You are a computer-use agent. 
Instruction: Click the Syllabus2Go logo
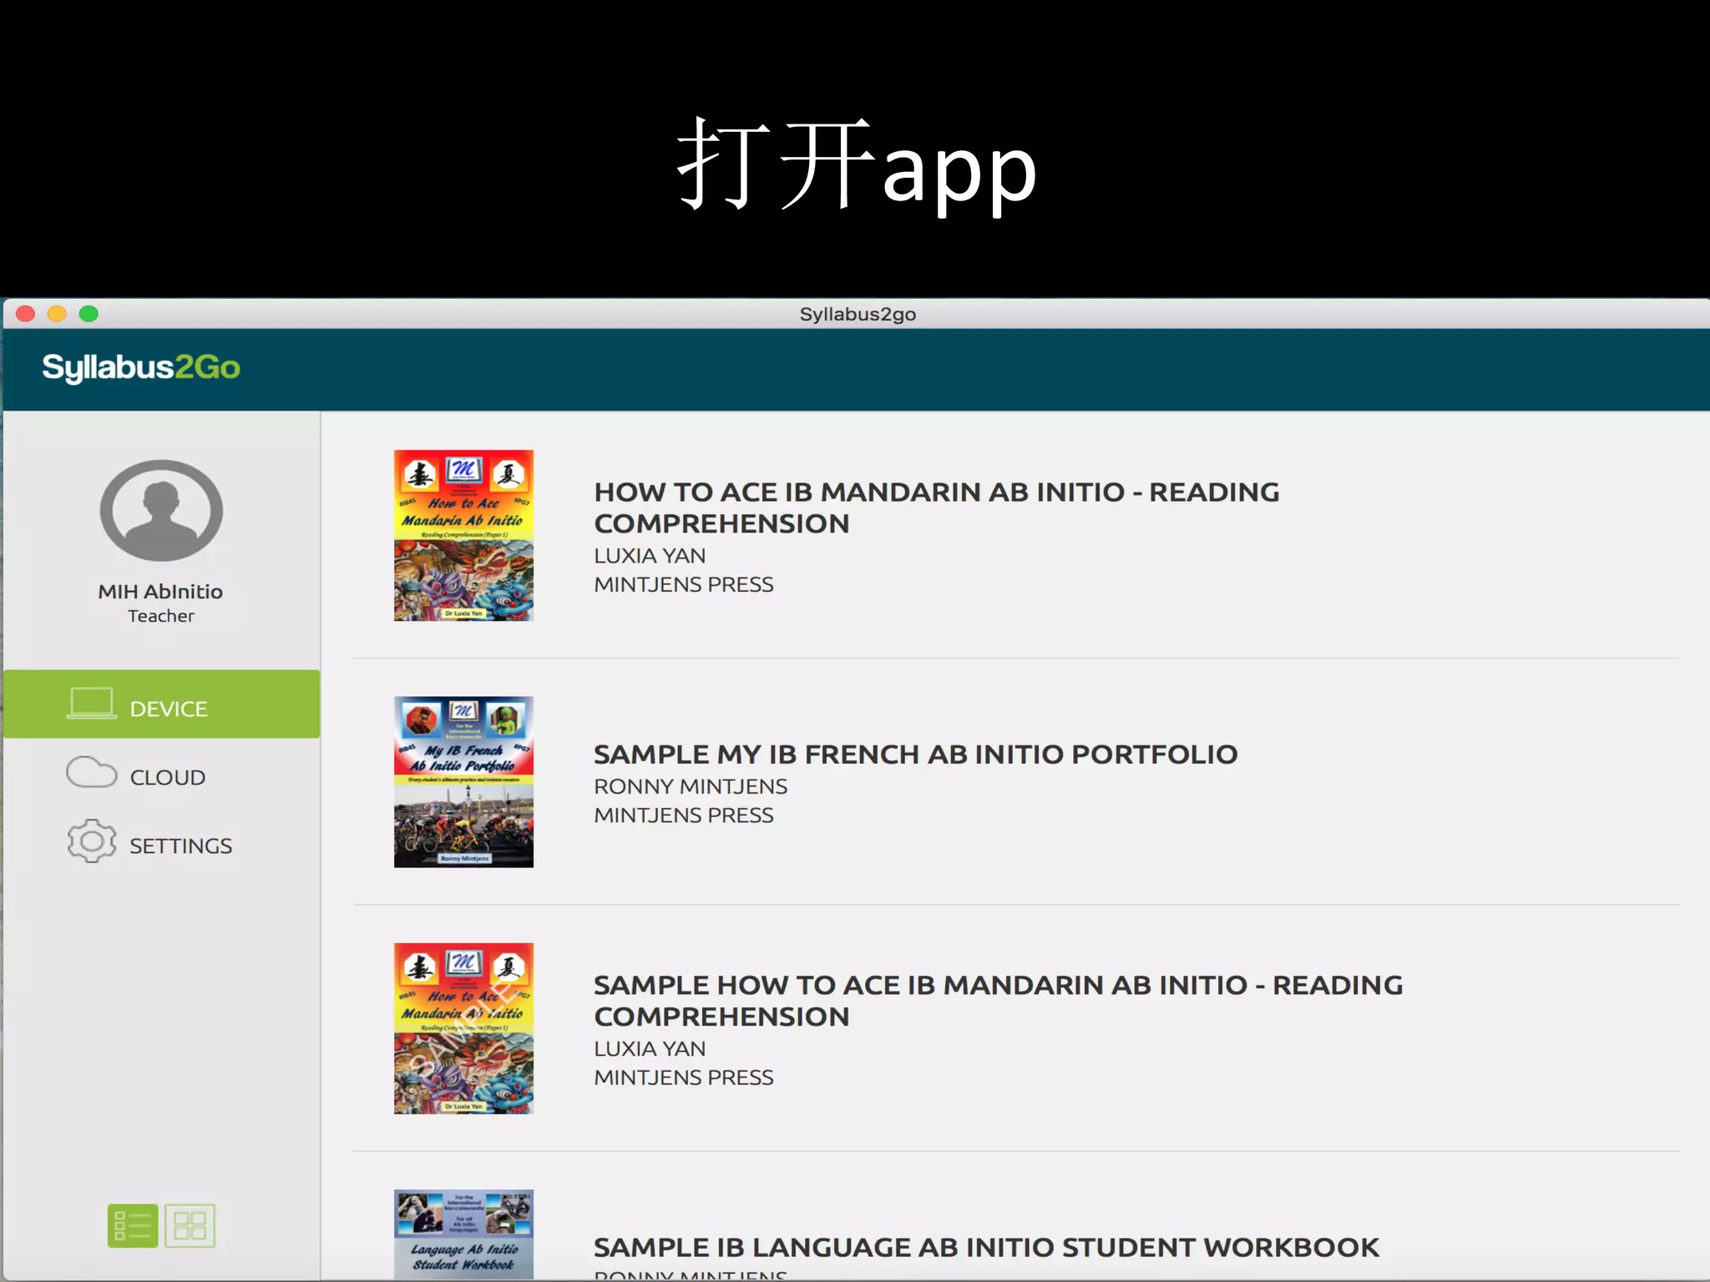tap(141, 367)
